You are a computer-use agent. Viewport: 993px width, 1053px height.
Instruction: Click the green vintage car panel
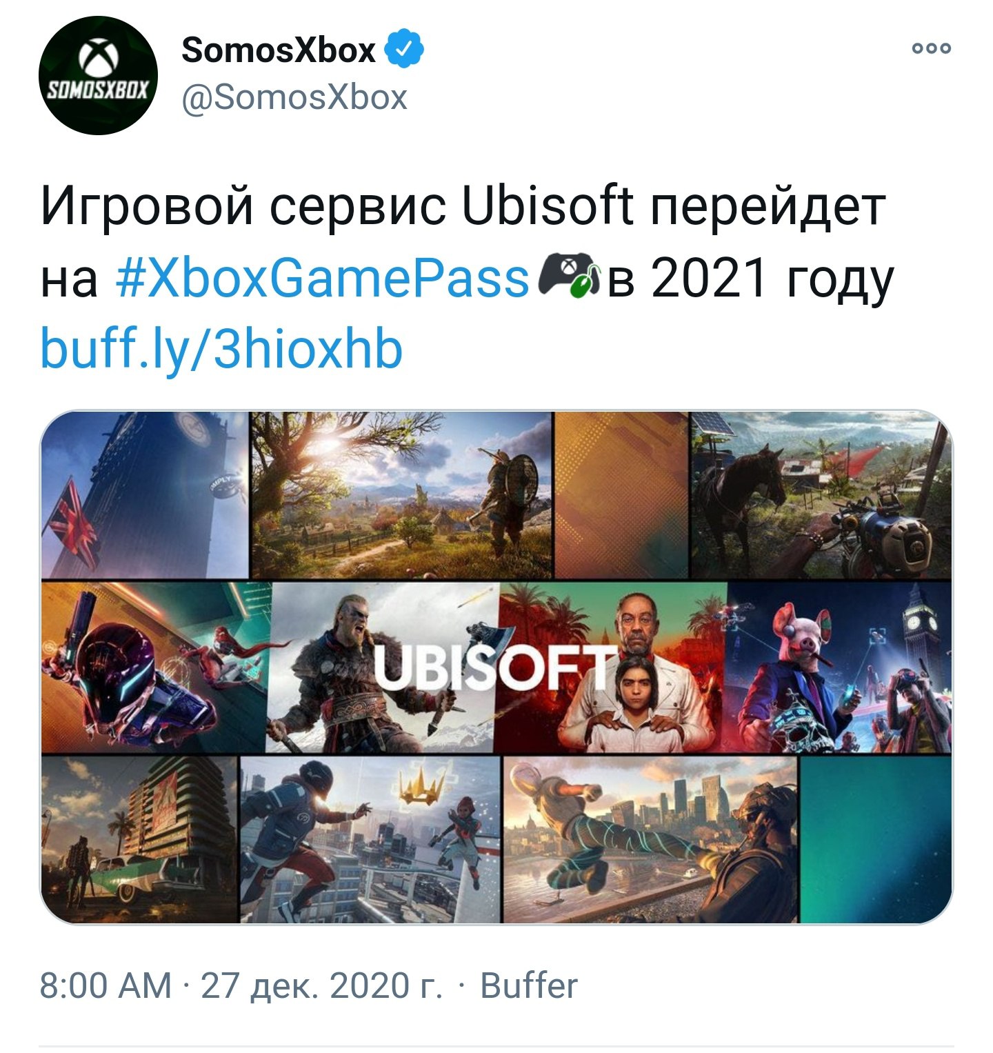coord(139,840)
